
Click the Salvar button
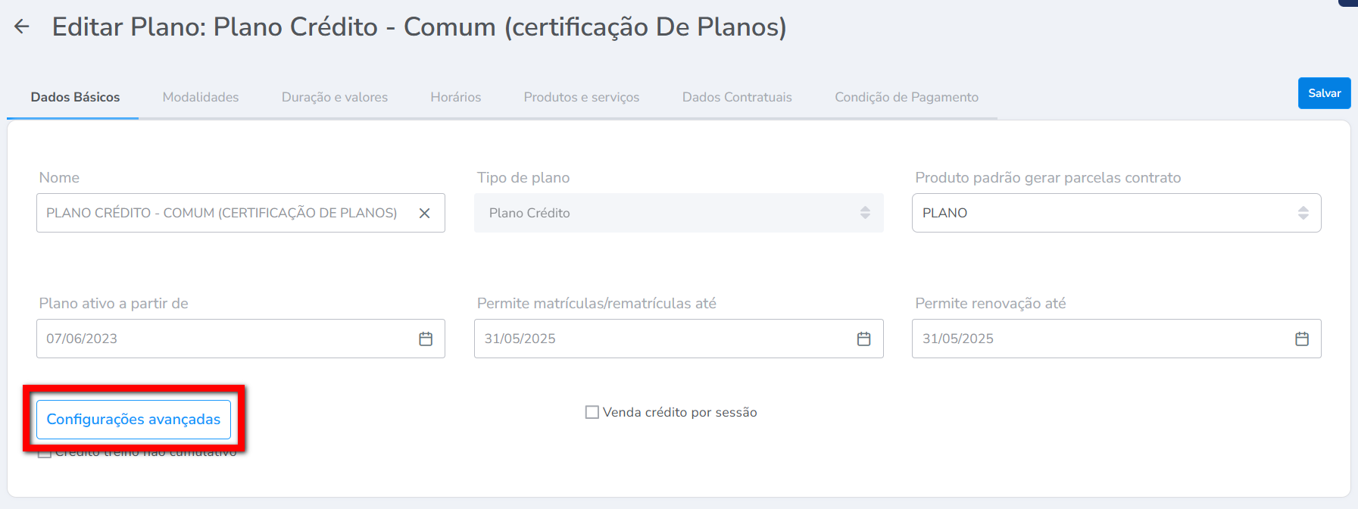pos(1324,93)
